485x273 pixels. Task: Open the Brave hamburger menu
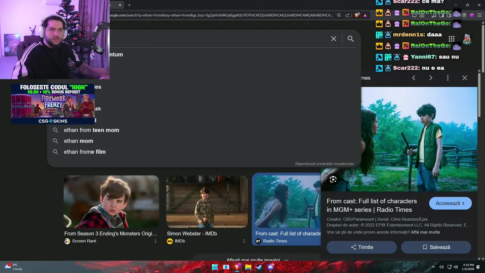(479, 15)
